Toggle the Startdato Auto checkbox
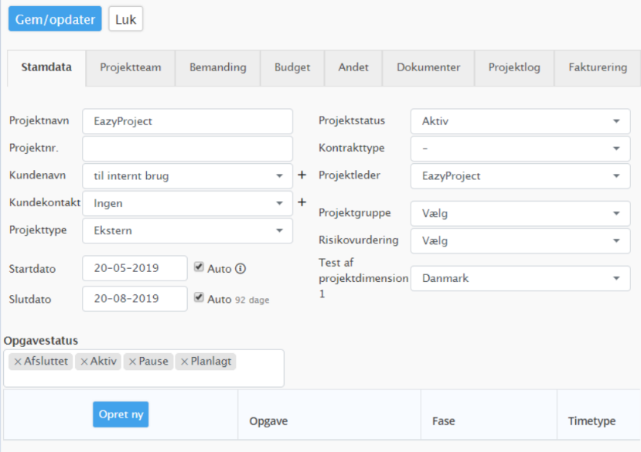Screen dimensions: 641x452 click(199, 267)
